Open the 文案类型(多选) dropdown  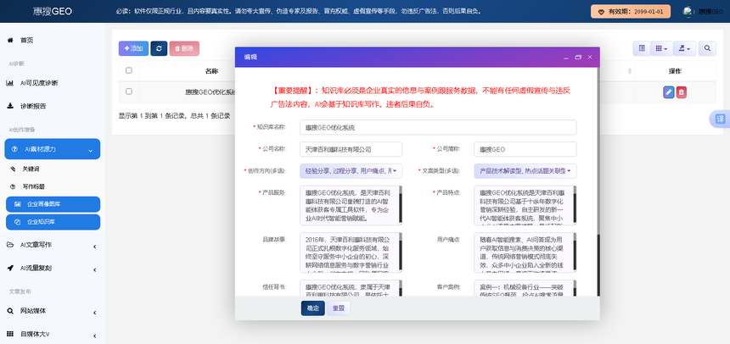click(x=525, y=171)
